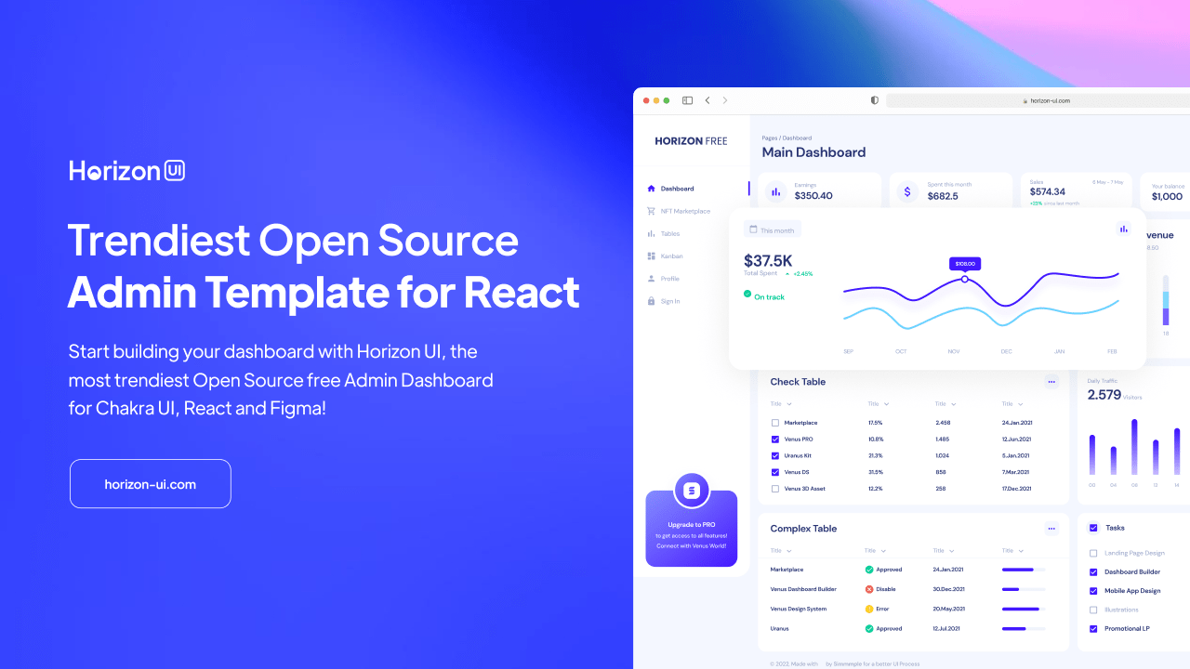
Task: Select the Dashboard home icon in the sidebar
Action: [x=651, y=189]
